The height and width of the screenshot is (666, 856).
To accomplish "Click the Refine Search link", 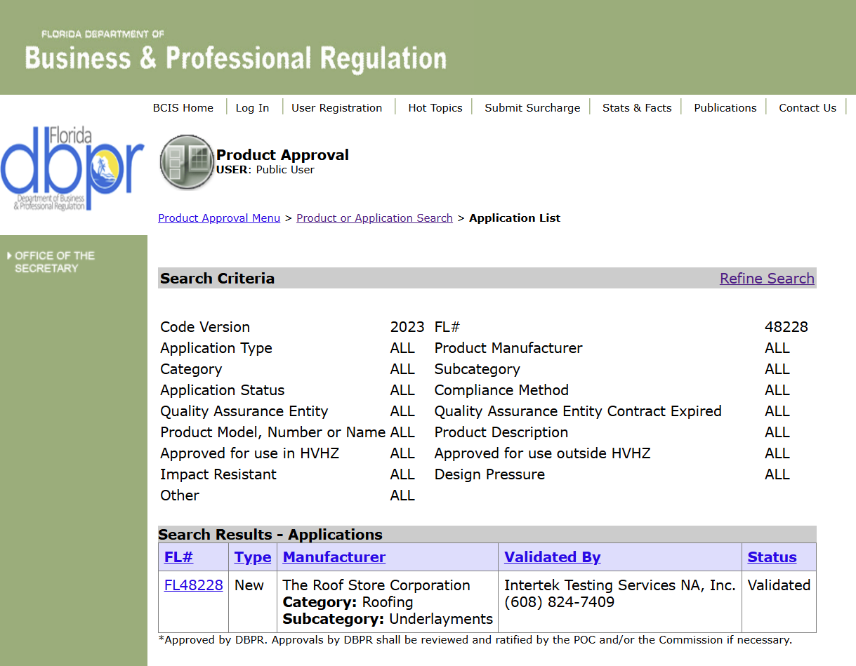I will [x=767, y=279].
